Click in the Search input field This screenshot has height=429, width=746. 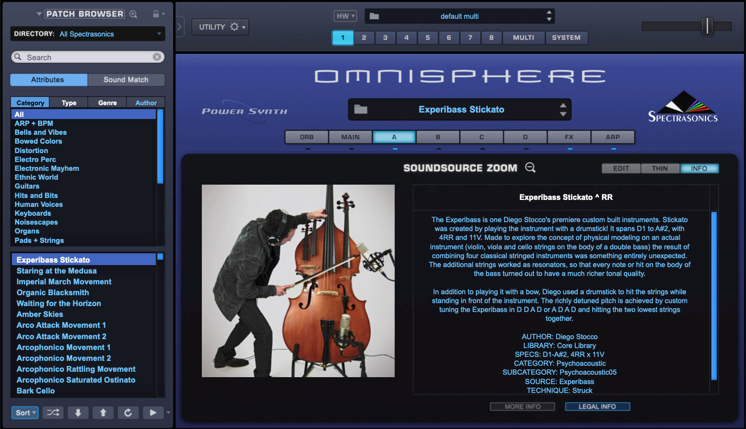88,57
